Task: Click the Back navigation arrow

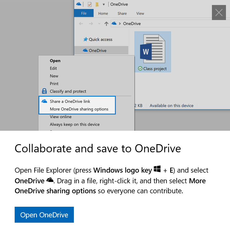Action: point(81,23)
